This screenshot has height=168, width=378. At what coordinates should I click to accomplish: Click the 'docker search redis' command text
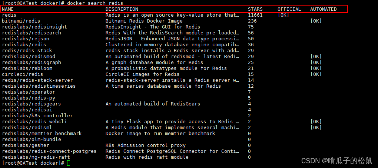pos(95,3)
